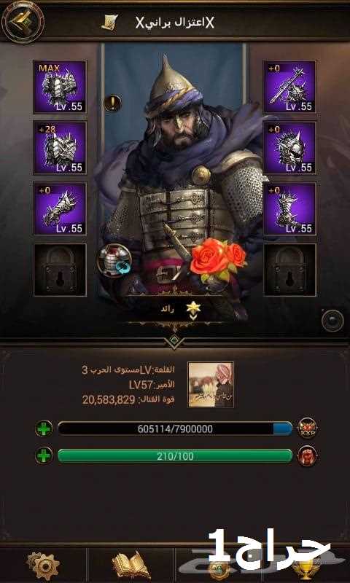Screen dimensions: 350x583
Task: Select the spiked helmet equipment slot
Action: click(x=289, y=148)
